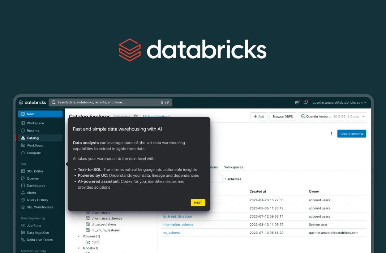Viewport: 386px width, 253px height.
Task: Click the System user owner cell
Action: pos(318,224)
